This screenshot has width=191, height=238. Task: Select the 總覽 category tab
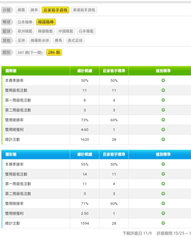coord(21,10)
